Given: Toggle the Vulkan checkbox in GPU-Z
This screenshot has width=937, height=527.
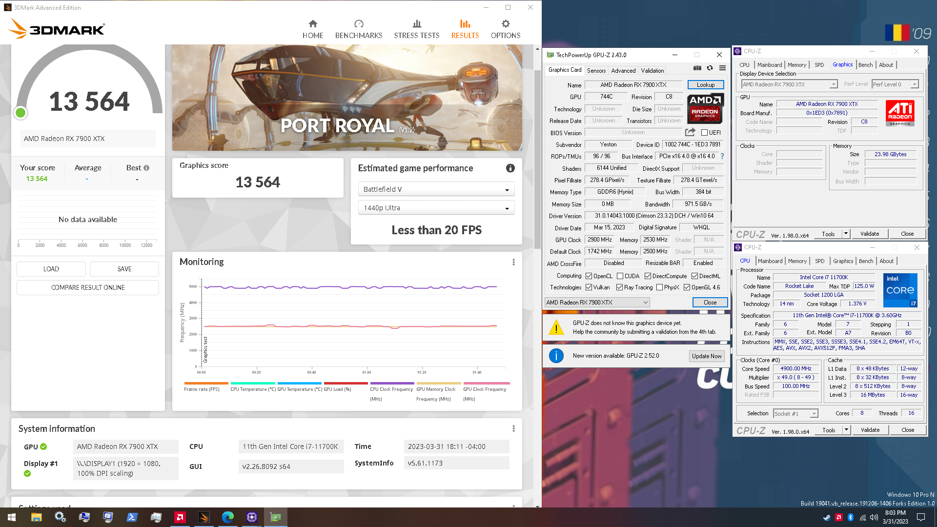Looking at the screenshot, I should [x=589, y=287].
